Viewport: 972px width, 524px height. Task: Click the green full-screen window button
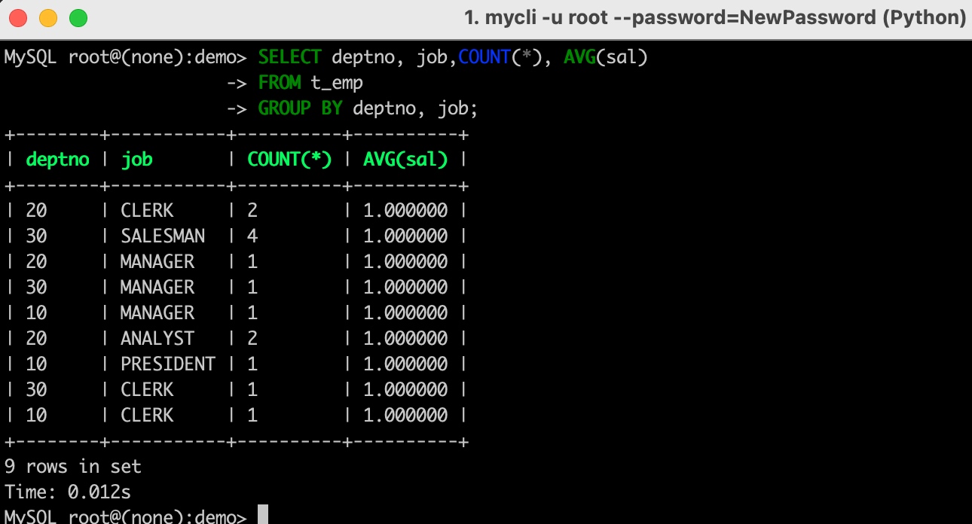(x=78, y=17)
